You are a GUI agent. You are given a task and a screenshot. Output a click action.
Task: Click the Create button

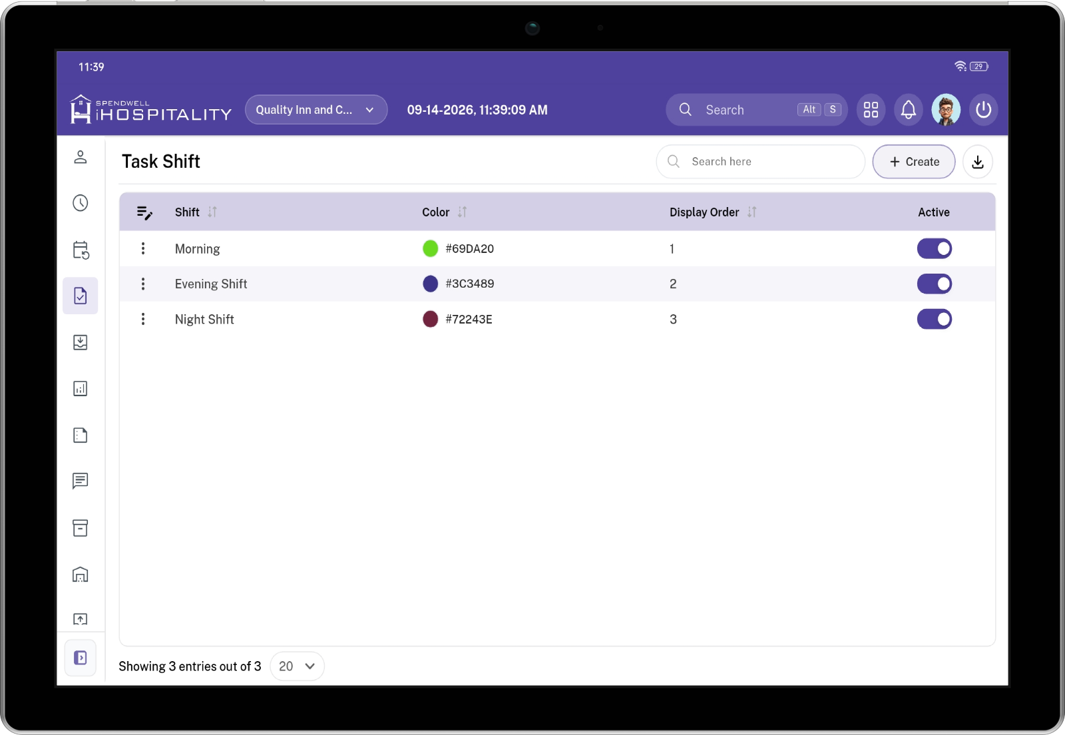coord(914,162)
